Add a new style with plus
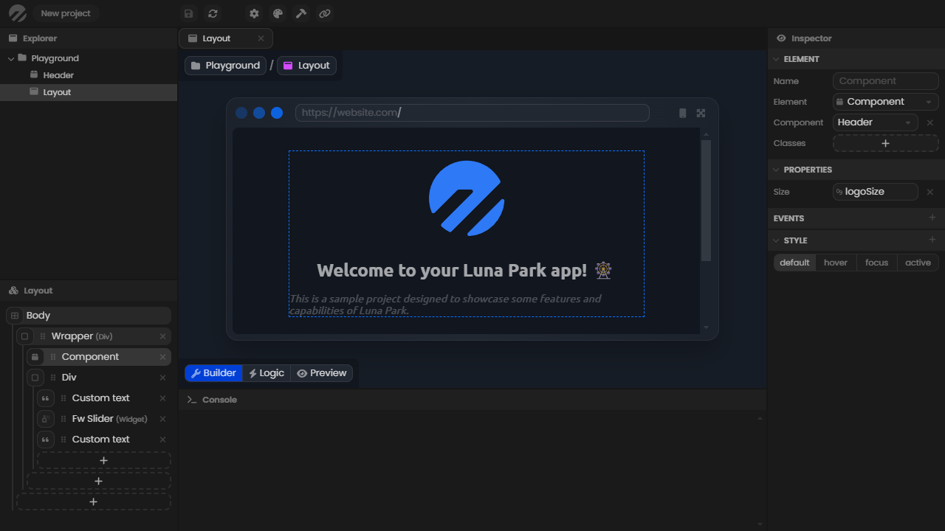The image size is (945, 531). pos(932,240)
